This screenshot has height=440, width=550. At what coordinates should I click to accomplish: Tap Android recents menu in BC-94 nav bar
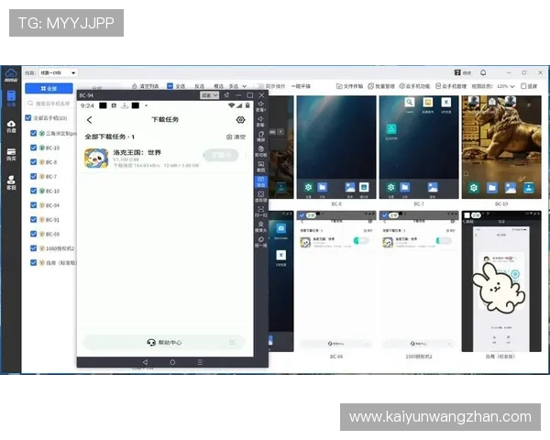(200, 362)
